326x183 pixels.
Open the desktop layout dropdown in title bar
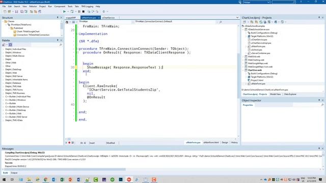pos(268,2)
